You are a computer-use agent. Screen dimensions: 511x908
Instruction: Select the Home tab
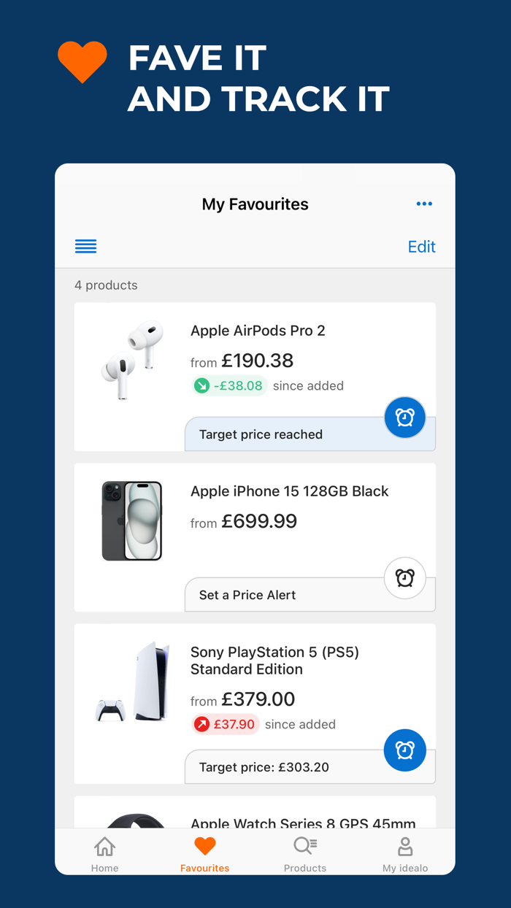coord(104,851)
